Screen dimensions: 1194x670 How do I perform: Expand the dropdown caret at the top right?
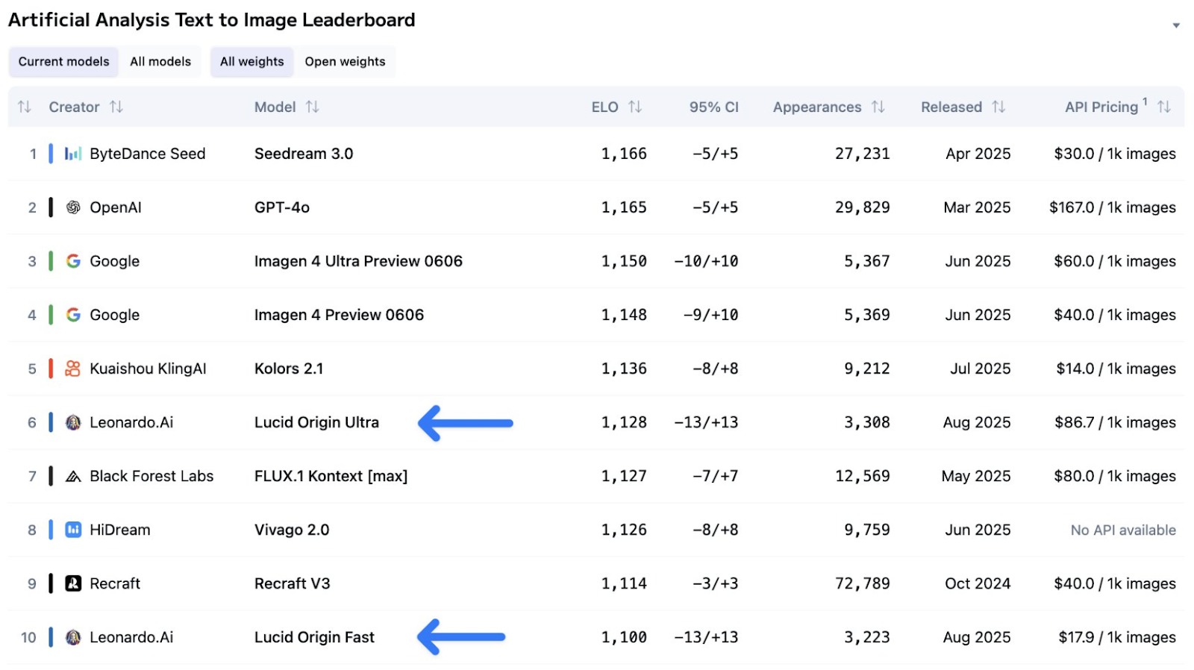(x=1176, y=25)
